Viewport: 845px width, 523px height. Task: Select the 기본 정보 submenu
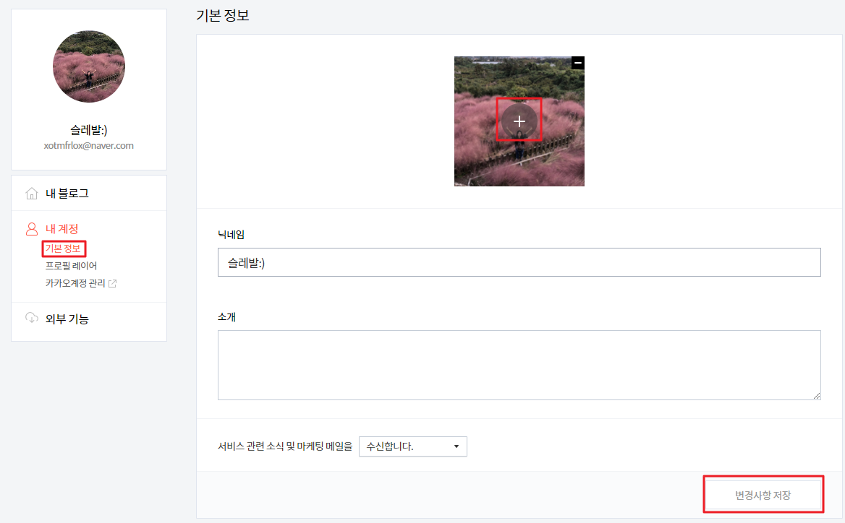click(x=63, y=248)
